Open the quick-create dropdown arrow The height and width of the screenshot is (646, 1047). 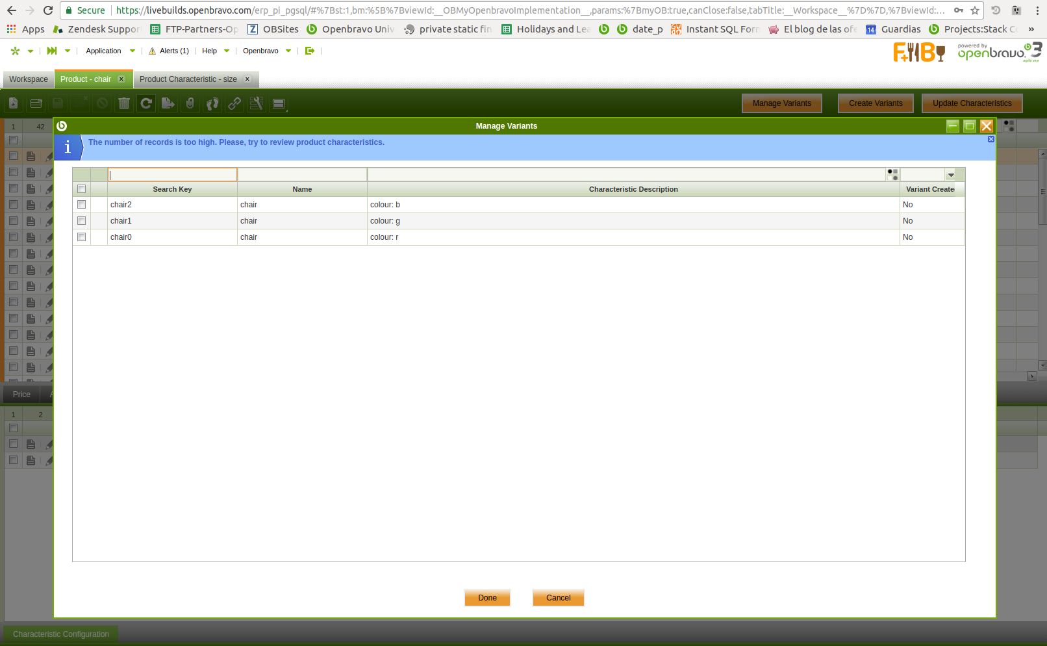[31, 51]
